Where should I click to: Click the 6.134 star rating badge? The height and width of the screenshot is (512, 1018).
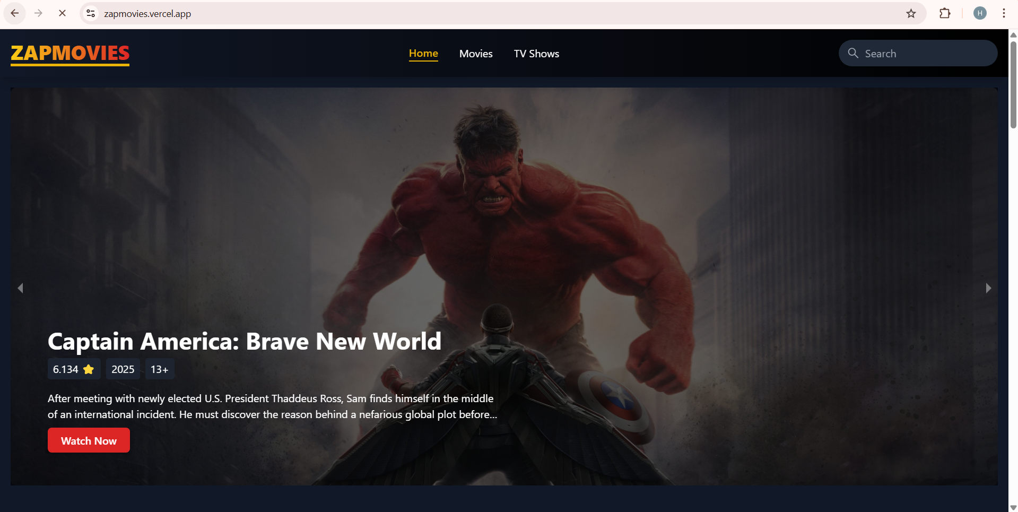click(74, 369)
